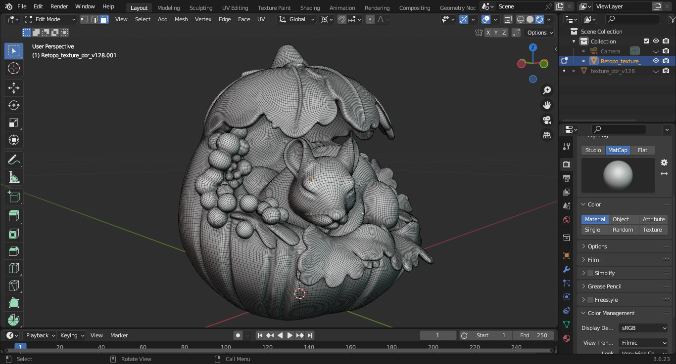Expand the Grease Pencil panel
The image size is (676, 364).
tap(604, 286)
